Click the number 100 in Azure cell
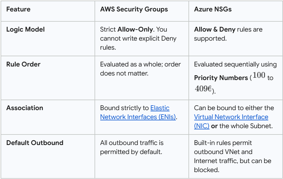Screen dimensions: 283x179 [259, 75]
